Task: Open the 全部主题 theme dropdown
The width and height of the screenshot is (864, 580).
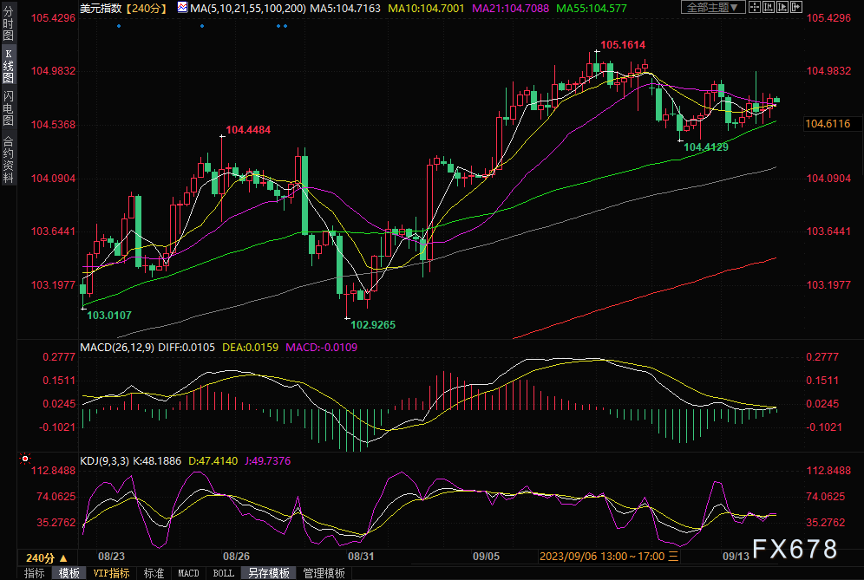Action: pos(713,7)
